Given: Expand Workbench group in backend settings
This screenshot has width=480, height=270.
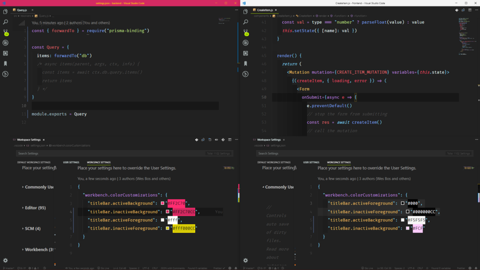Looking at the screenshot, I should (x=23, y=249).
